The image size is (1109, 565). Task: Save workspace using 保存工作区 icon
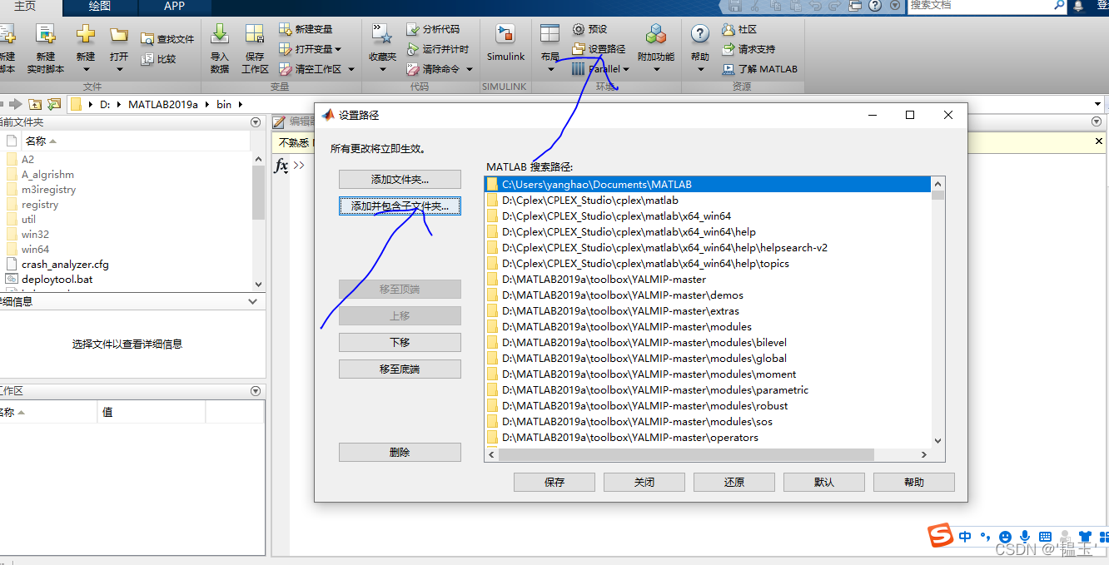(x=255, y=34)
